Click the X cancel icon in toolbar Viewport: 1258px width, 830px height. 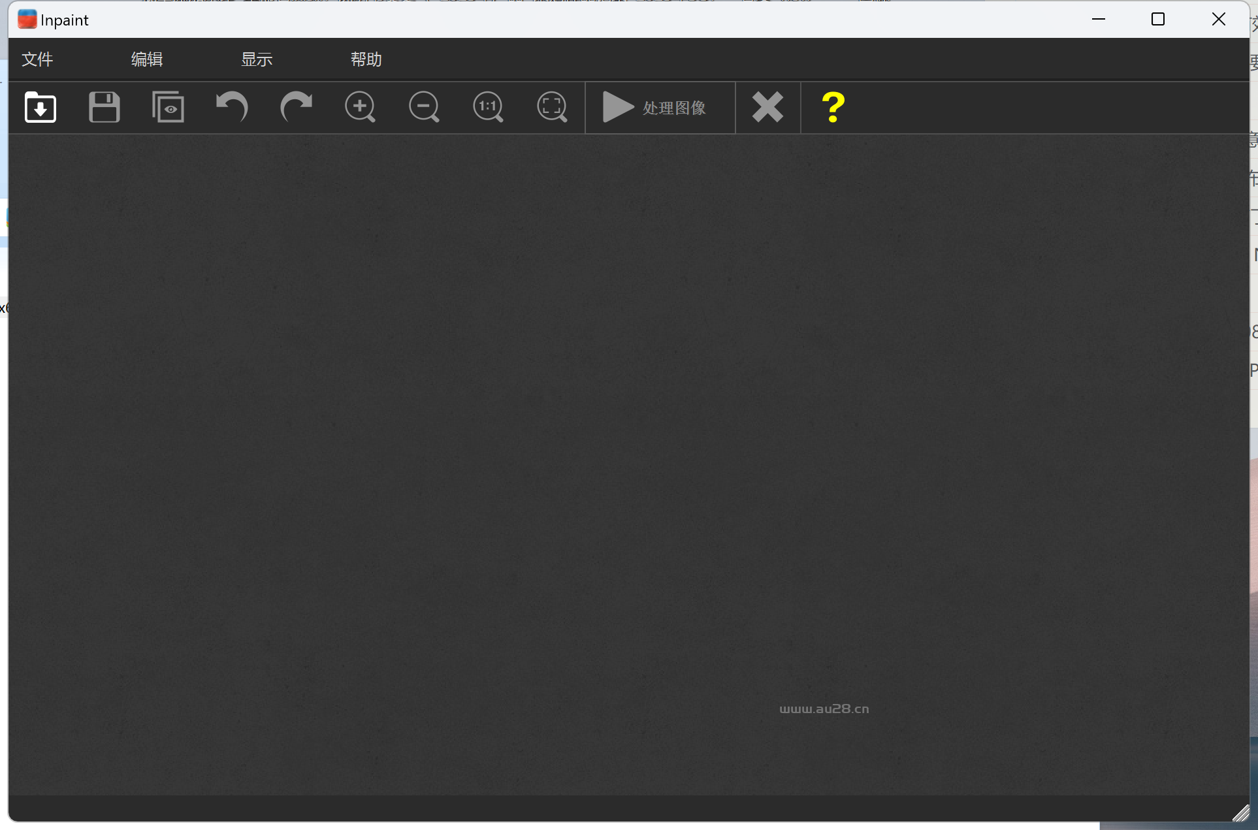coord(767,107)
